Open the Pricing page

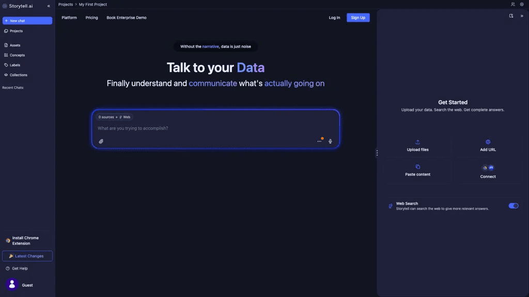[91, 18]
